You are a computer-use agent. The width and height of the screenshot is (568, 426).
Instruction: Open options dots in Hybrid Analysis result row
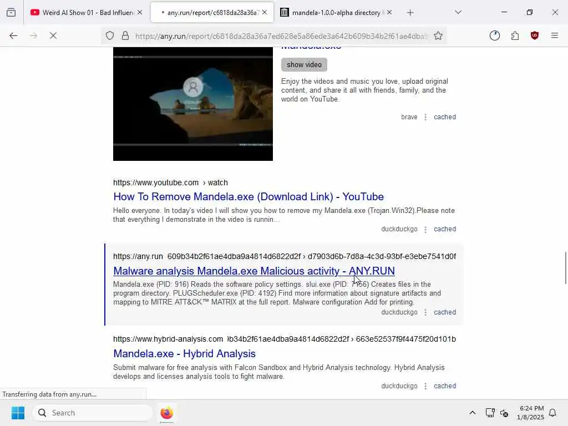425,386
